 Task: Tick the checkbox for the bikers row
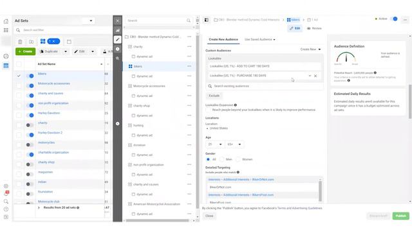19,76
